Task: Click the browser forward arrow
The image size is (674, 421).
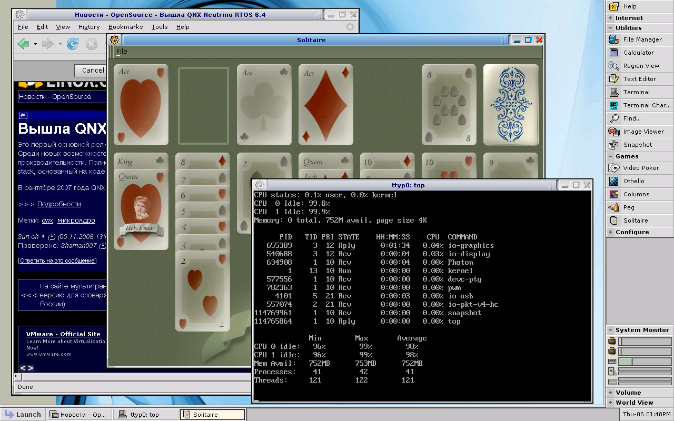Action: pyautogui.click(x=48, y=44)
